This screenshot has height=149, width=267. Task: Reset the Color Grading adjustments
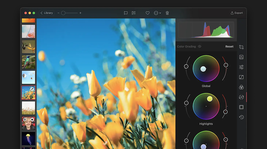coord(229,47)
